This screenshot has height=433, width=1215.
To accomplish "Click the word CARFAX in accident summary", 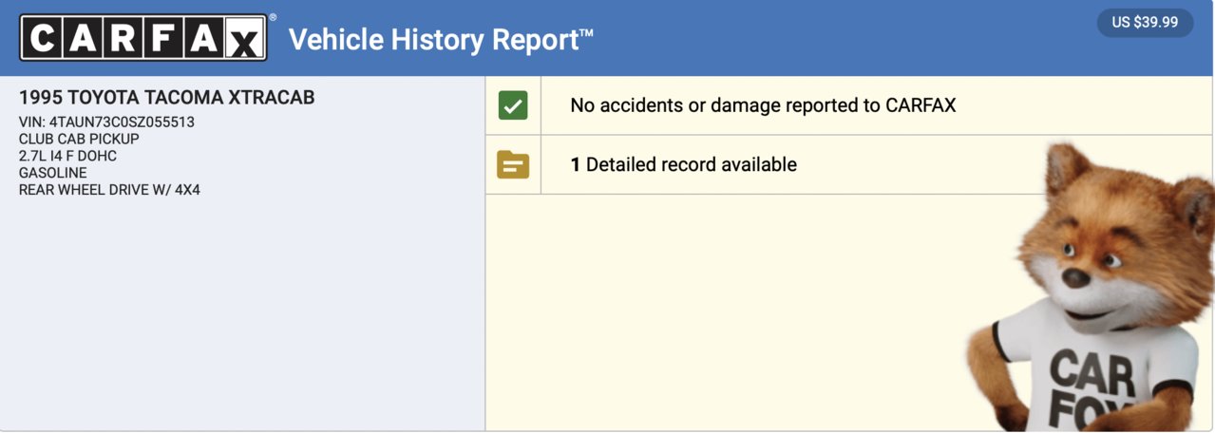I will pos(921,105).
